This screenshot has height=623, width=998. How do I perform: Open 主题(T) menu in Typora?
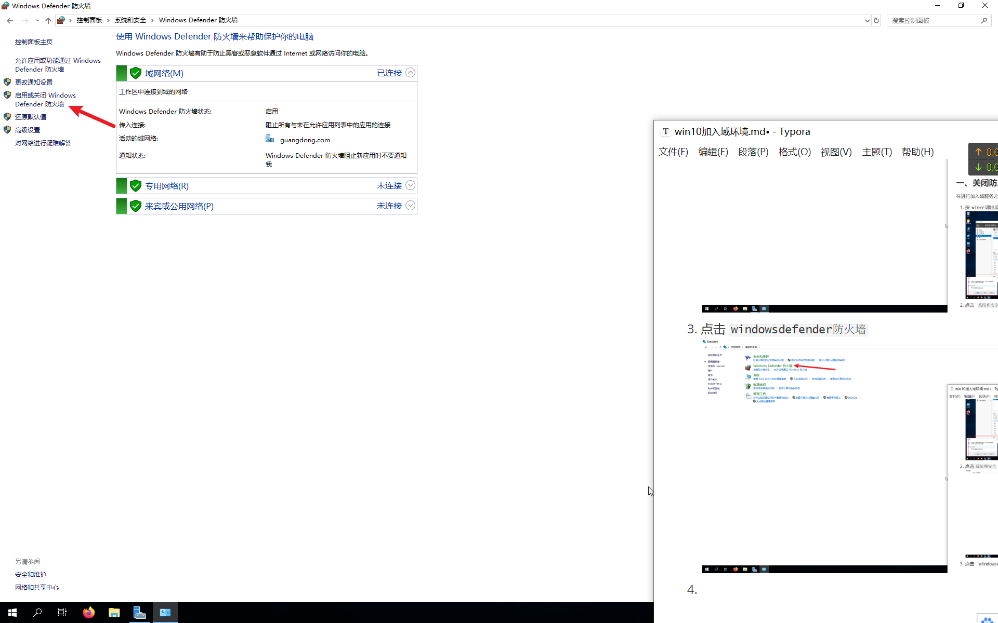877,152
